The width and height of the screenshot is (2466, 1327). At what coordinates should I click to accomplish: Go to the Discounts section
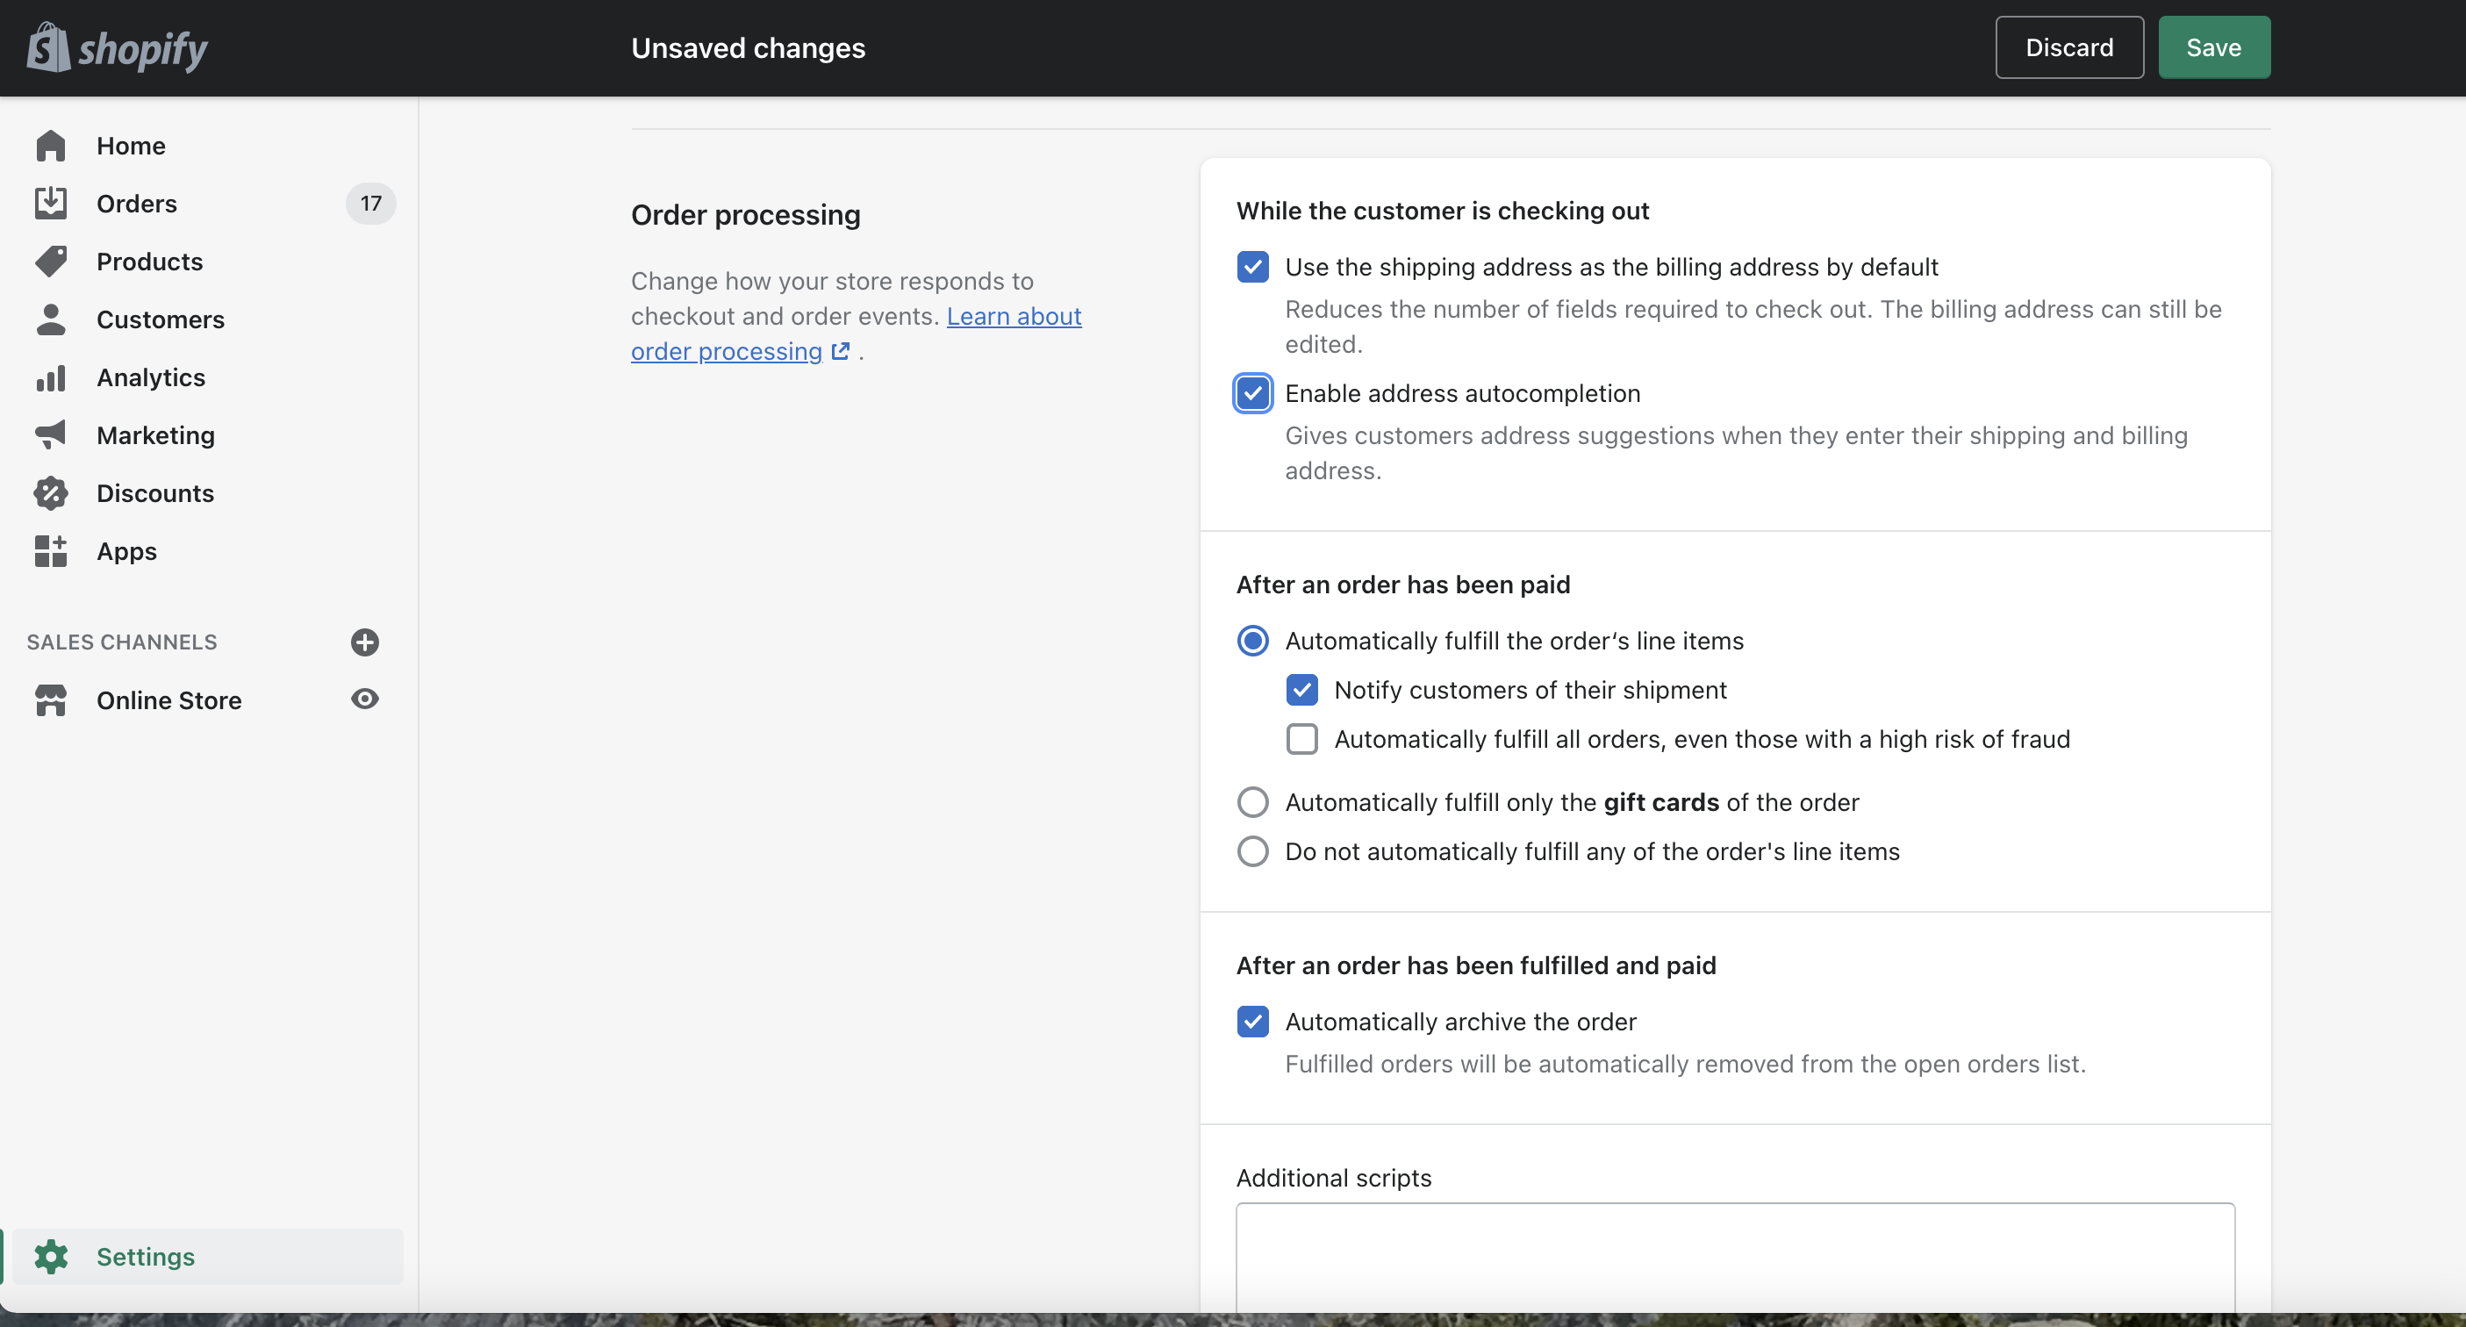[x=155, y=493]
